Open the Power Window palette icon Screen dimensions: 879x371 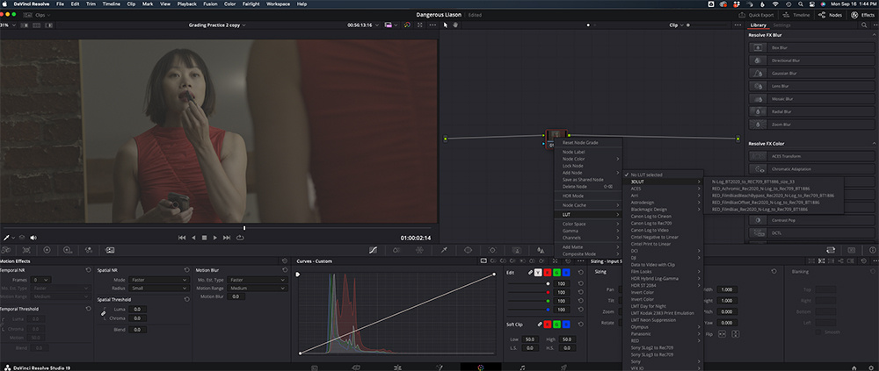469,250
